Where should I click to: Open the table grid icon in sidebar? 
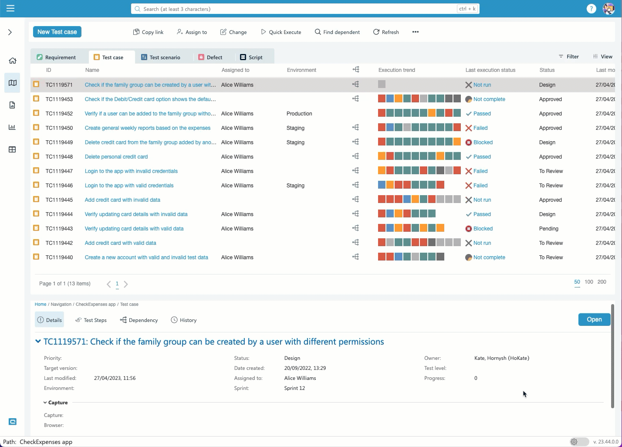coord(12,149)
